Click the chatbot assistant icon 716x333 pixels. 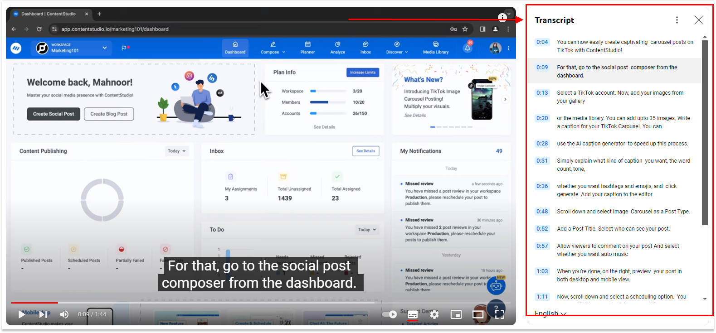pos(496,286)
